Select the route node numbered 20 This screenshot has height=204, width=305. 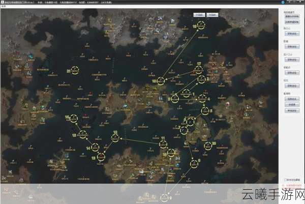click(207, 146)
